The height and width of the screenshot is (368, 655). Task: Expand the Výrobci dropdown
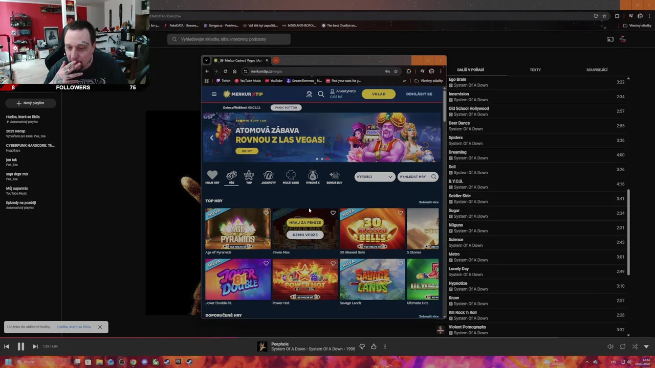375,177
